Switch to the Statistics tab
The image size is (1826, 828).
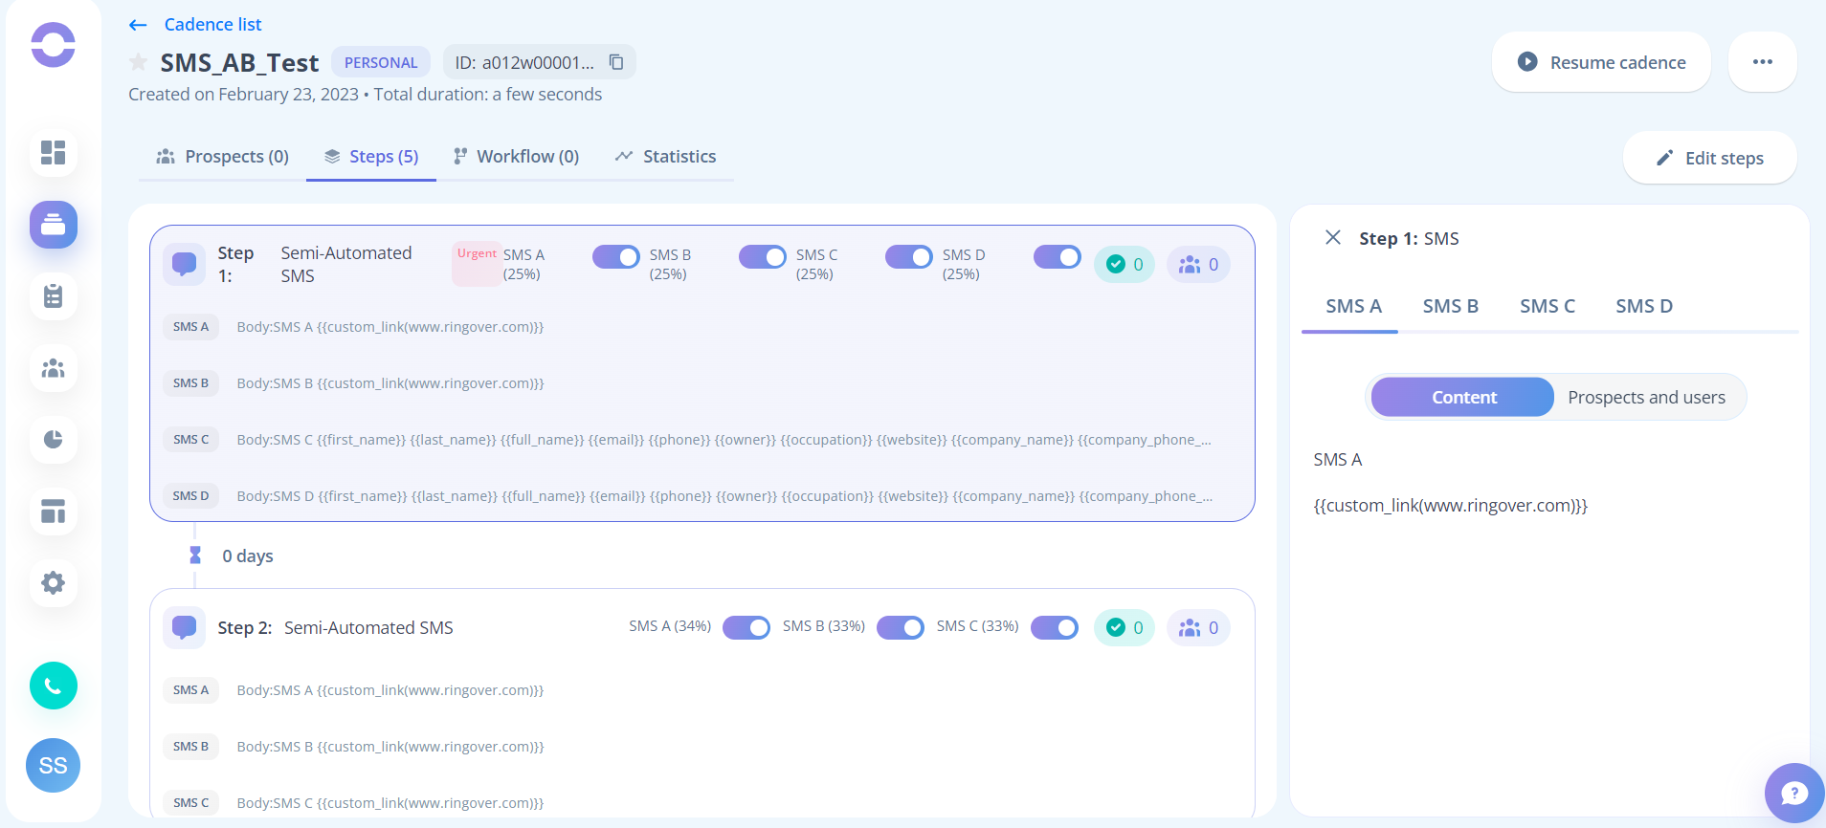665,156
